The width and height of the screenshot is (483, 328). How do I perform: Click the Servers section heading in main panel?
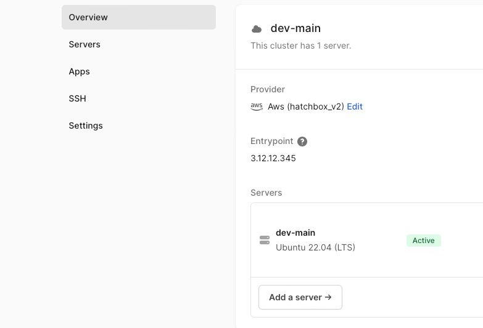tap(266, 193)
